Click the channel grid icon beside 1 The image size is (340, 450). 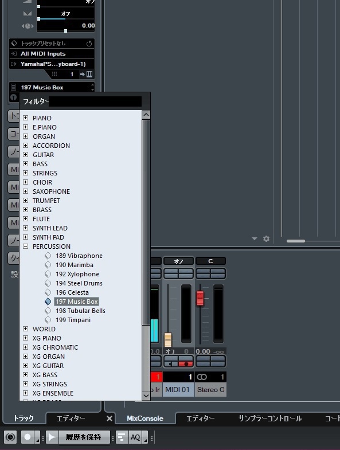click(x=54, y=75)
